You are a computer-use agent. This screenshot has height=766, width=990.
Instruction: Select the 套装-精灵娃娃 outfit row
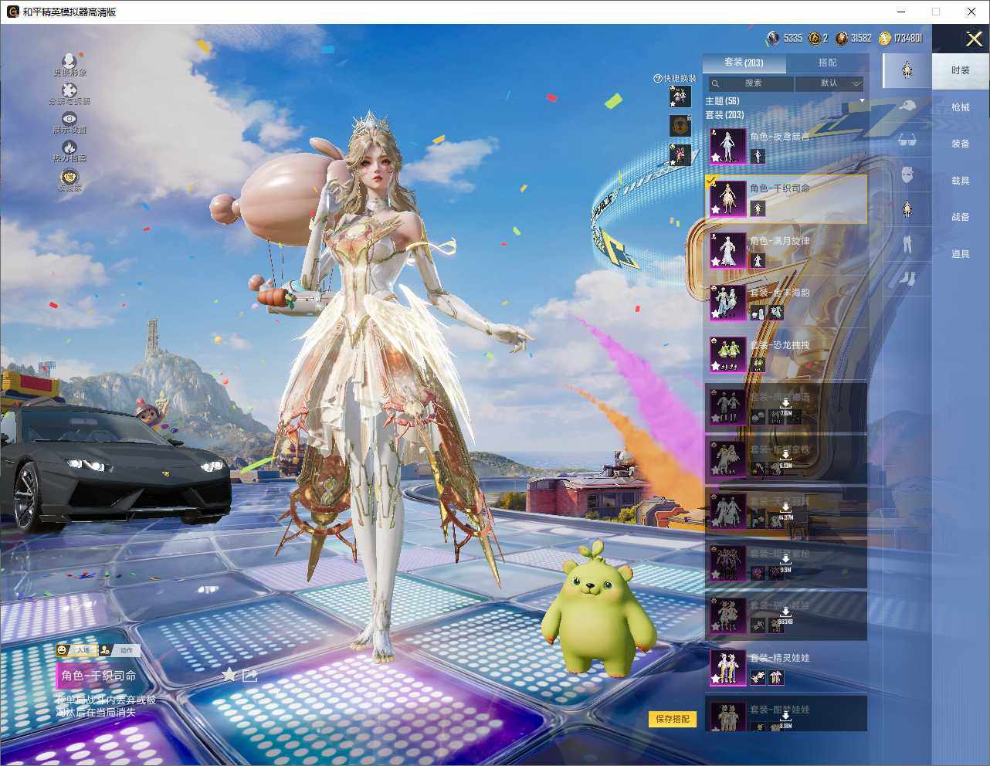(786, 667)
